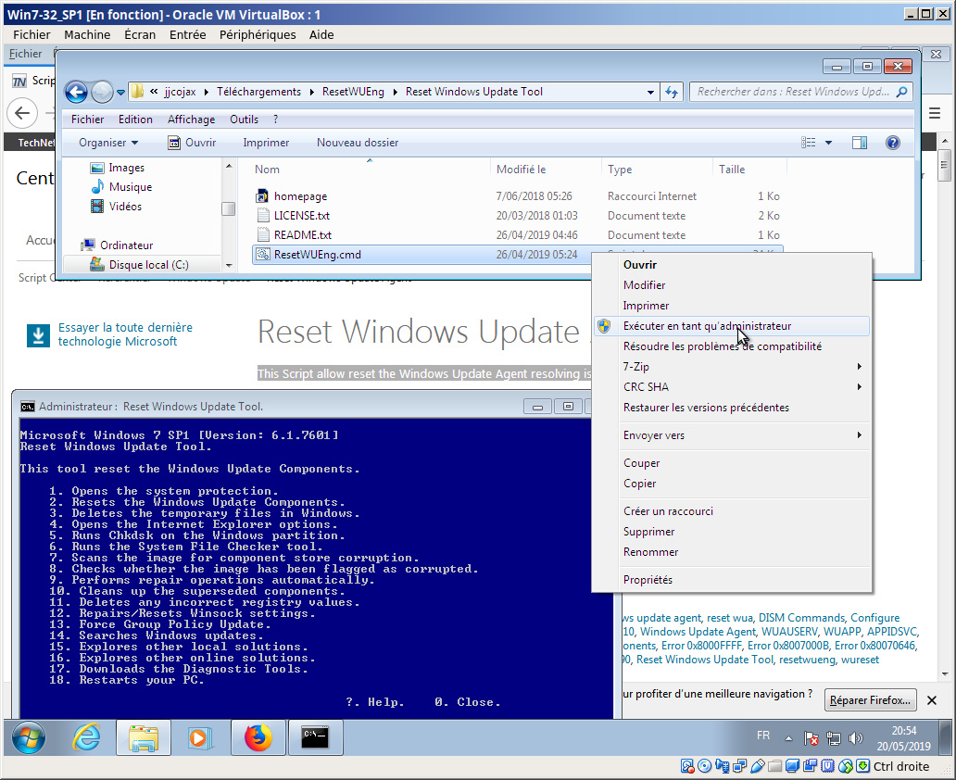This screenshot has width=956, height=780.
Task: Open Firefox from the Windows taskbar
Action: click(x=258, y=737)
